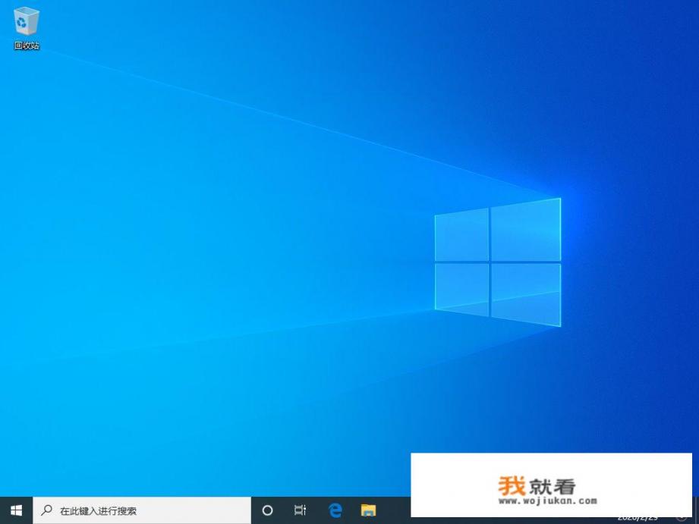This screenshot has width=699, height=524.
Task: Open the Recycle Bin desktop icon
Action: (x=27, y=27)
